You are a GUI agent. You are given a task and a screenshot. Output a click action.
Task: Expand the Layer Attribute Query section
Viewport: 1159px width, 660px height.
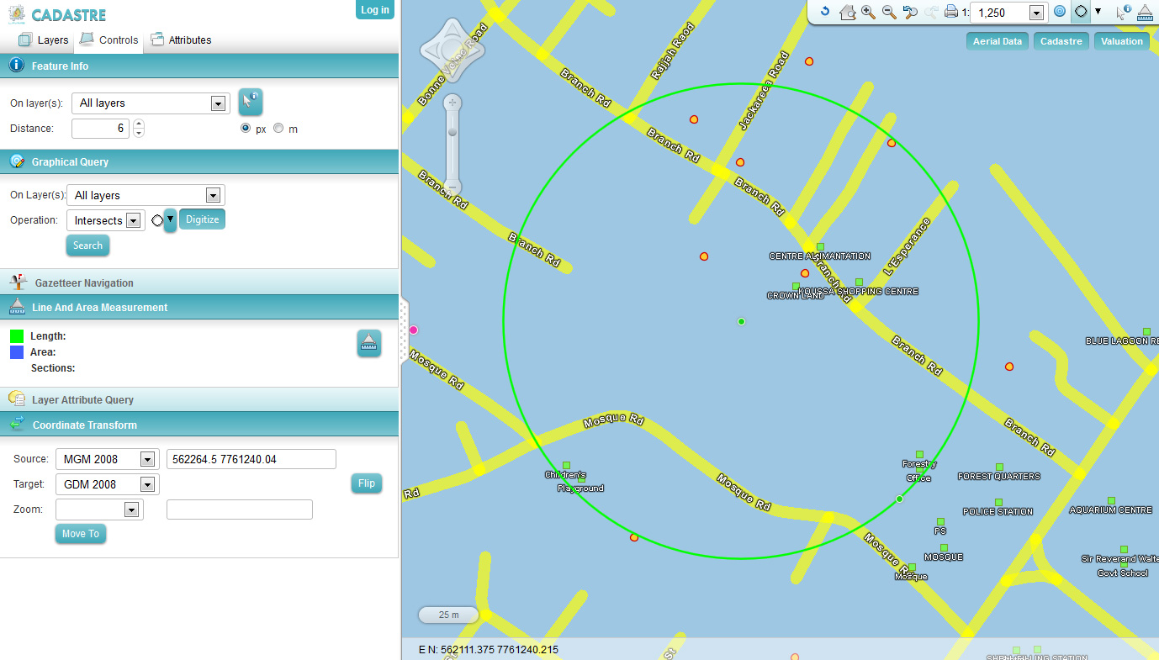coord(199,399)
